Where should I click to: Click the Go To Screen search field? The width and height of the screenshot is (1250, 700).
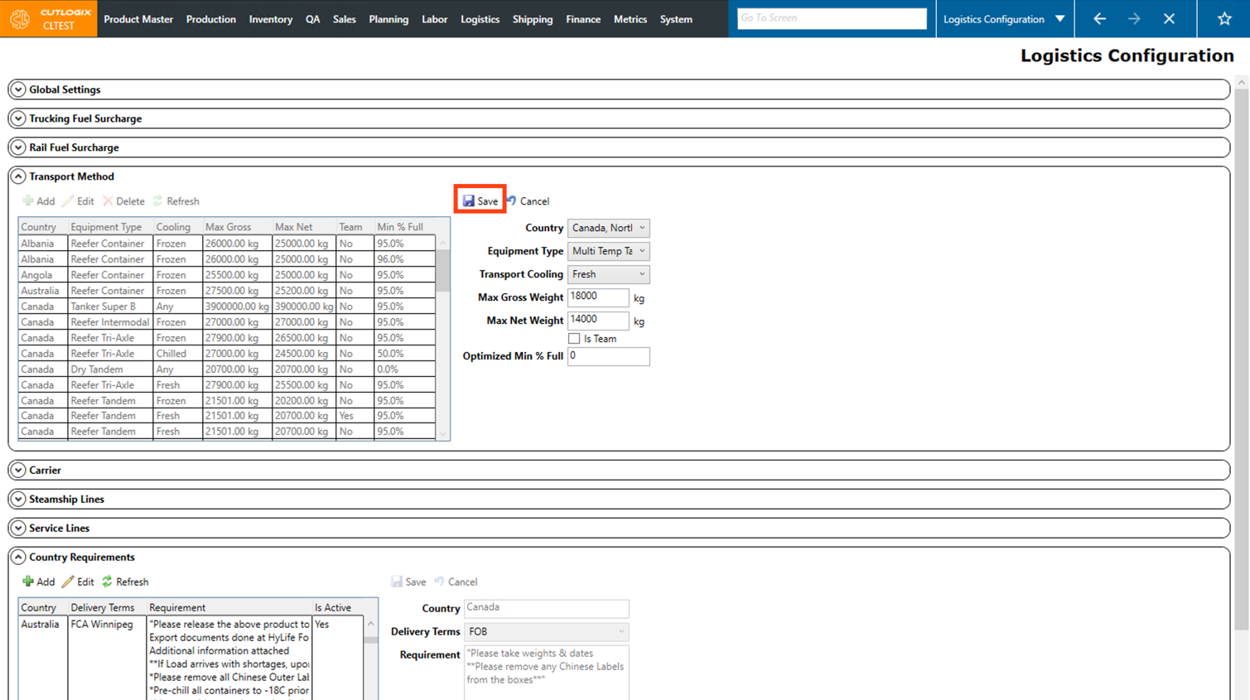pyautogui.click(x=831, y=18)
